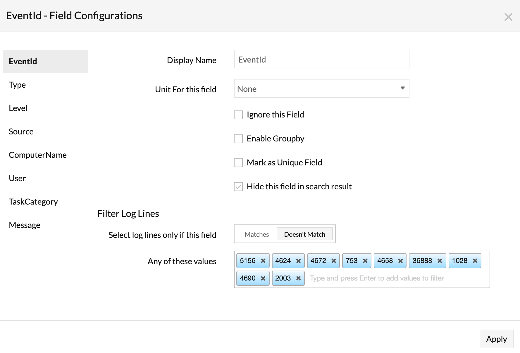520x353 pixels.
Task: Enable the Ignore this Field checkbox
Action: (238, 115)
